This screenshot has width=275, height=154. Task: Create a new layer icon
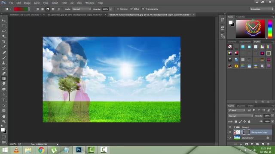263,144
